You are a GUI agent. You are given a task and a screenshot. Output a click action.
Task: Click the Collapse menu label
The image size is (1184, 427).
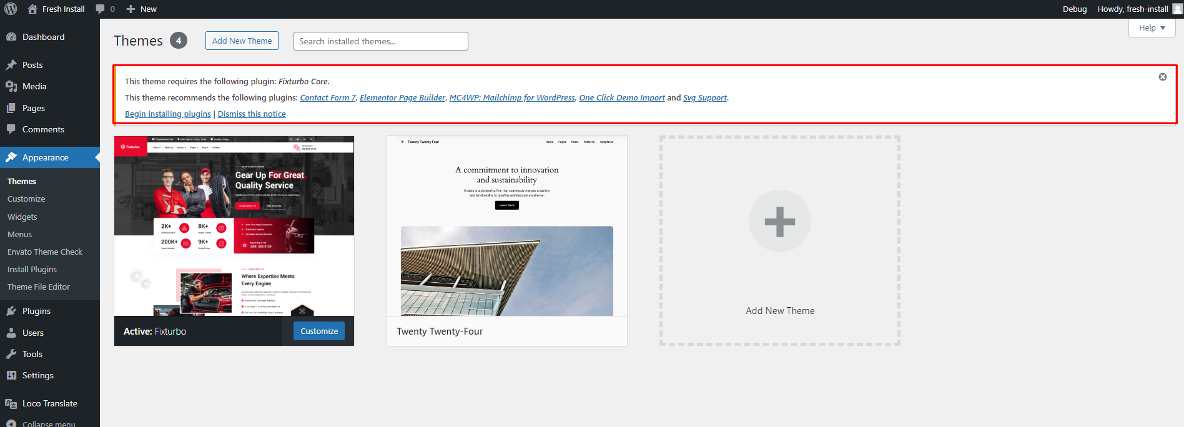[x=49, y=424]
